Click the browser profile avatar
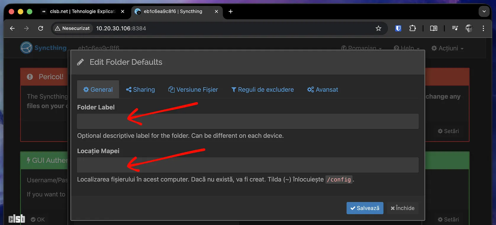This screenshot has width=496, height=225. [x=469, y=28]
